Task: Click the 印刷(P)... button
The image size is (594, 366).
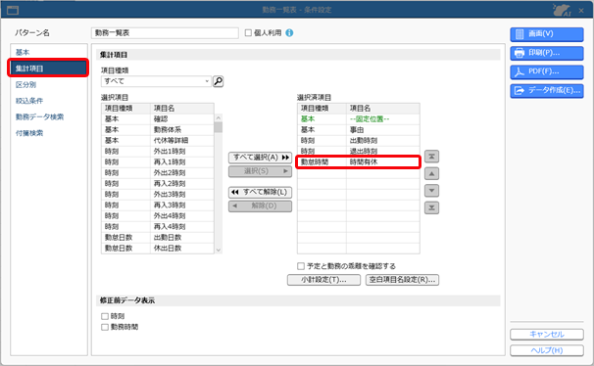Action: [x=547, y=53]
